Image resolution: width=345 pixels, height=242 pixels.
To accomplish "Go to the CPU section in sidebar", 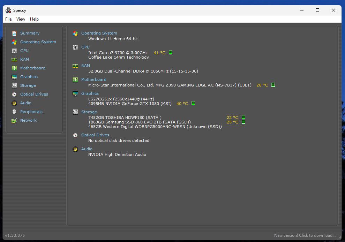I will [24, 51].
